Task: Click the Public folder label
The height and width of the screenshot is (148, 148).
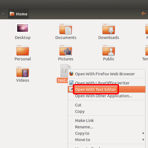Action: click(x=109, y=59)
